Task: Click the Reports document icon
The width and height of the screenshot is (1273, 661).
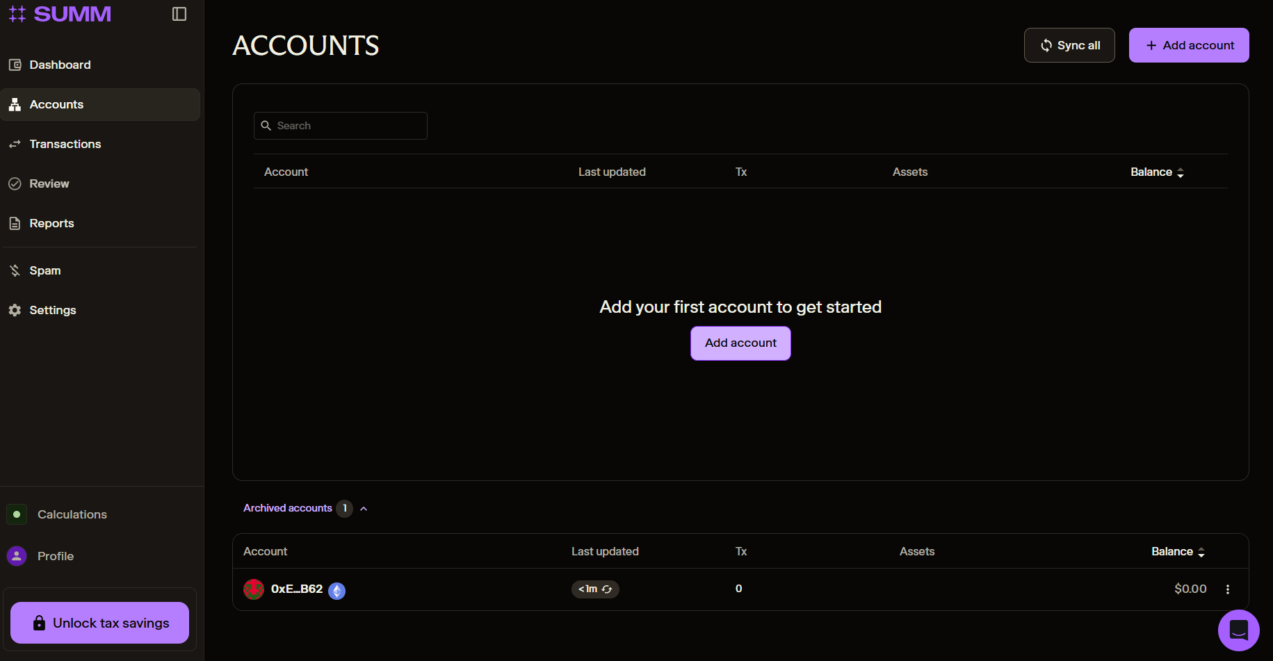Action: [15, 222]
